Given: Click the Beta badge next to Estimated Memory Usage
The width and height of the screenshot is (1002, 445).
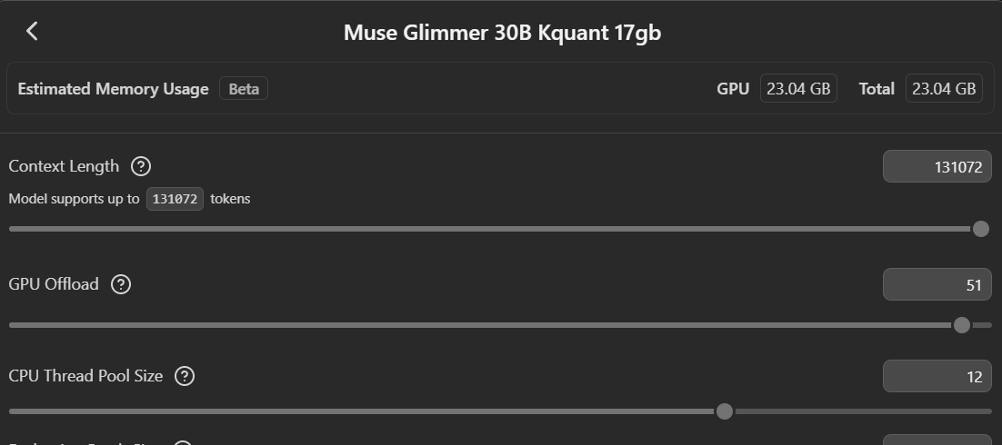Looking at the screenshot, I should 244,89.
